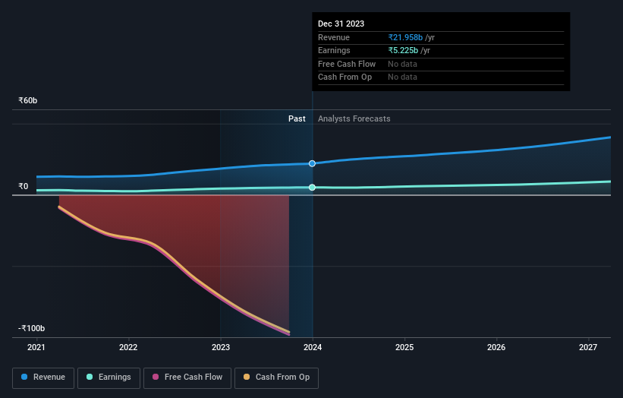Image resolution: width=623 pixels, height=398 pixels.
Task: Toggle the Earnings legend button
Action: (x=109, y=377)
